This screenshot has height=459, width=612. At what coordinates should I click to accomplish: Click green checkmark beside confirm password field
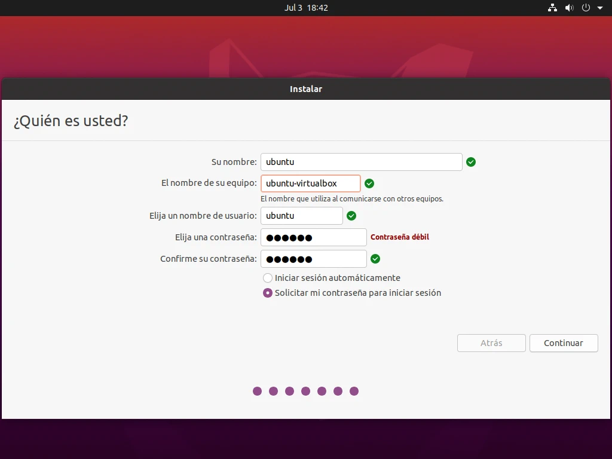coord(375,259)
